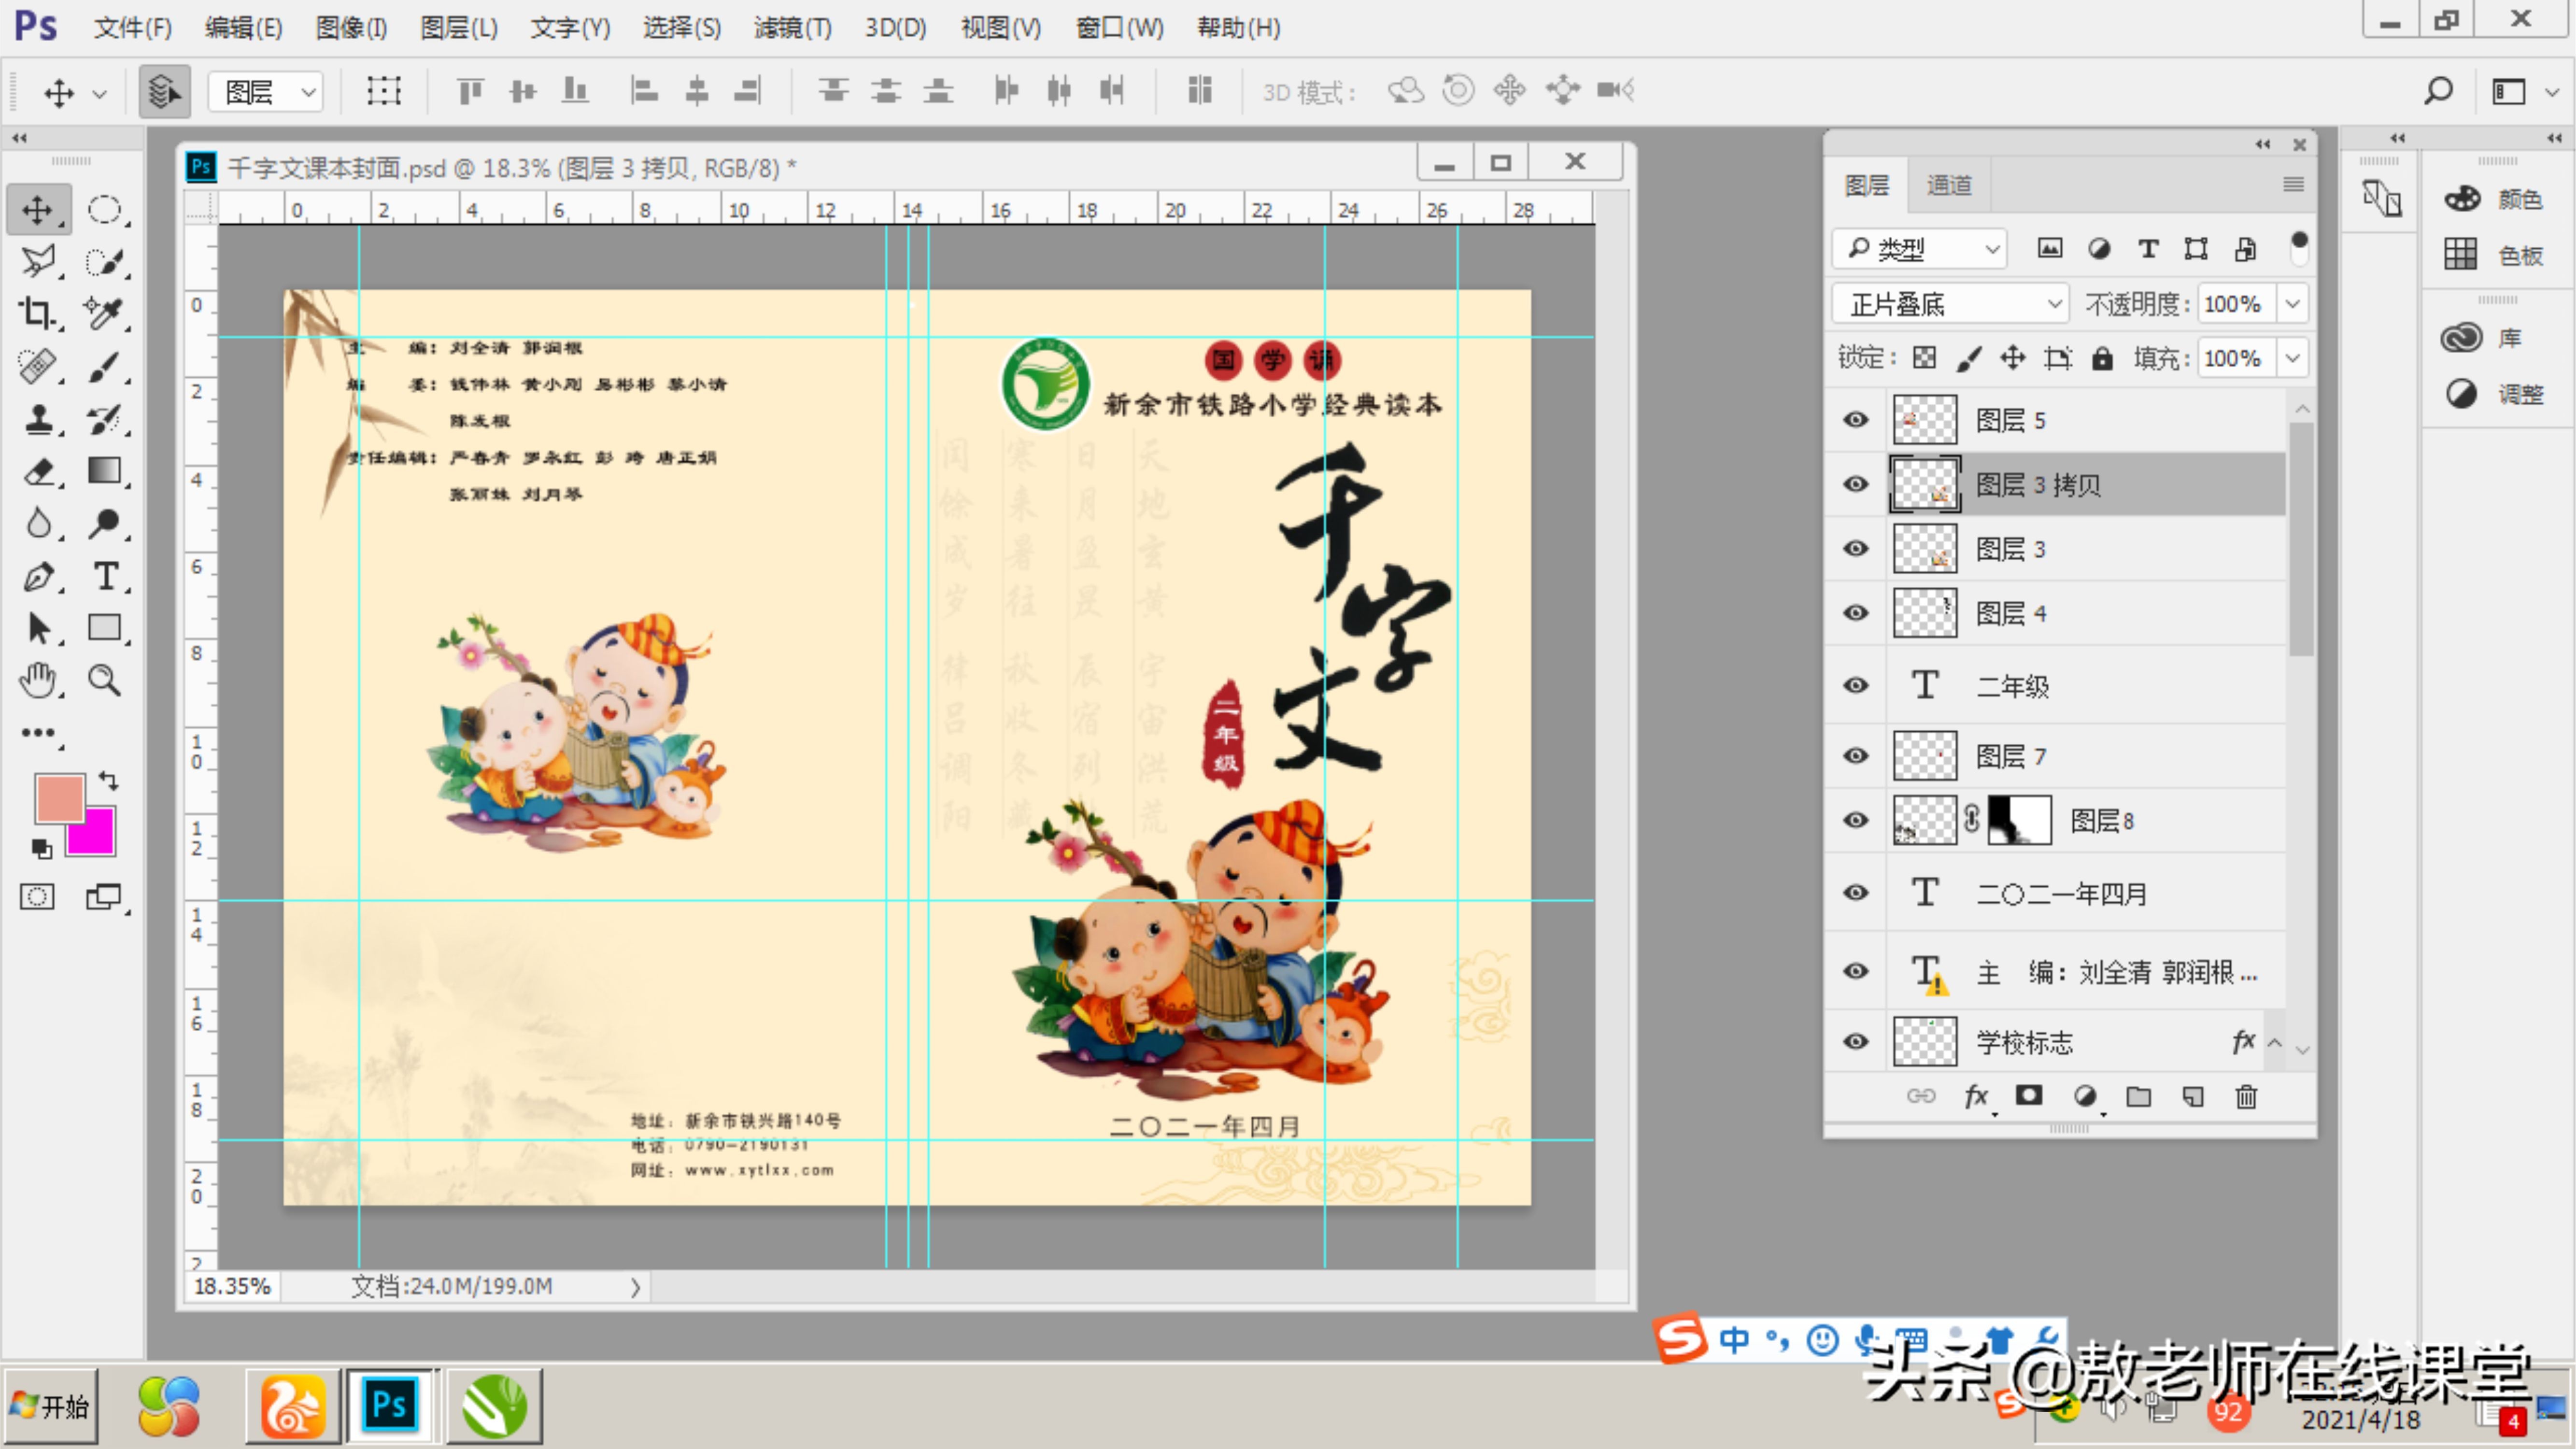Select the Move tool
Viewport: 2576px width, 1449px height.
tap(39, 209)
